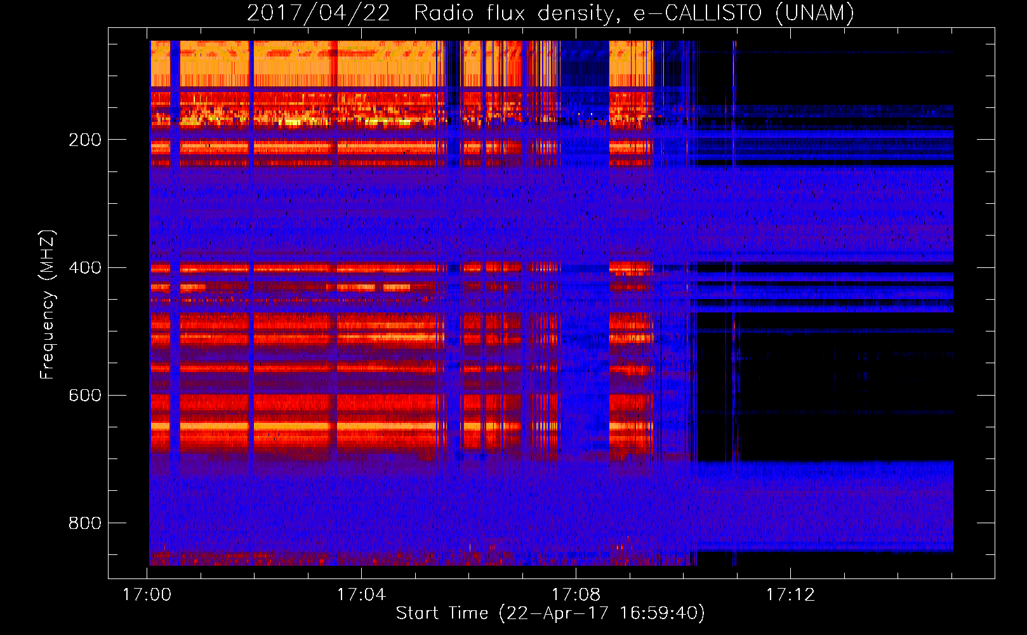Viewport: 1027px width, 635px height.
Task: Click the '17:04' time tick label
Action: [362, 594]
